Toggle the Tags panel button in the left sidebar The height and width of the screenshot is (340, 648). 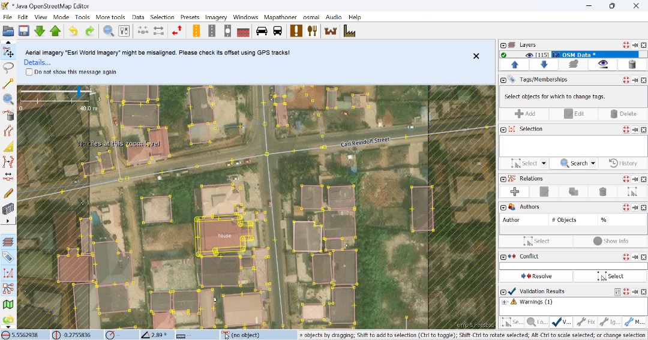(8, 257)
